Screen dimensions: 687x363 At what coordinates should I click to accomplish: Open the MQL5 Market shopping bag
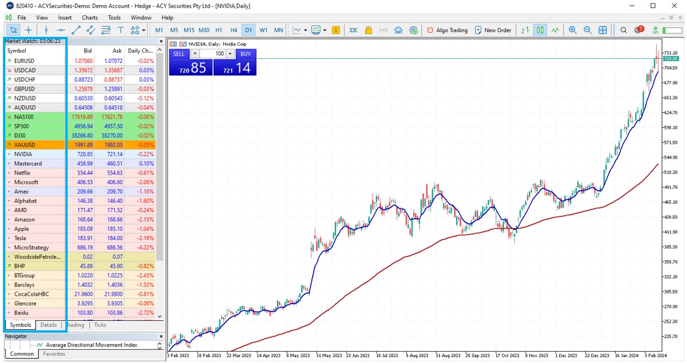click(x=368, y=30)
